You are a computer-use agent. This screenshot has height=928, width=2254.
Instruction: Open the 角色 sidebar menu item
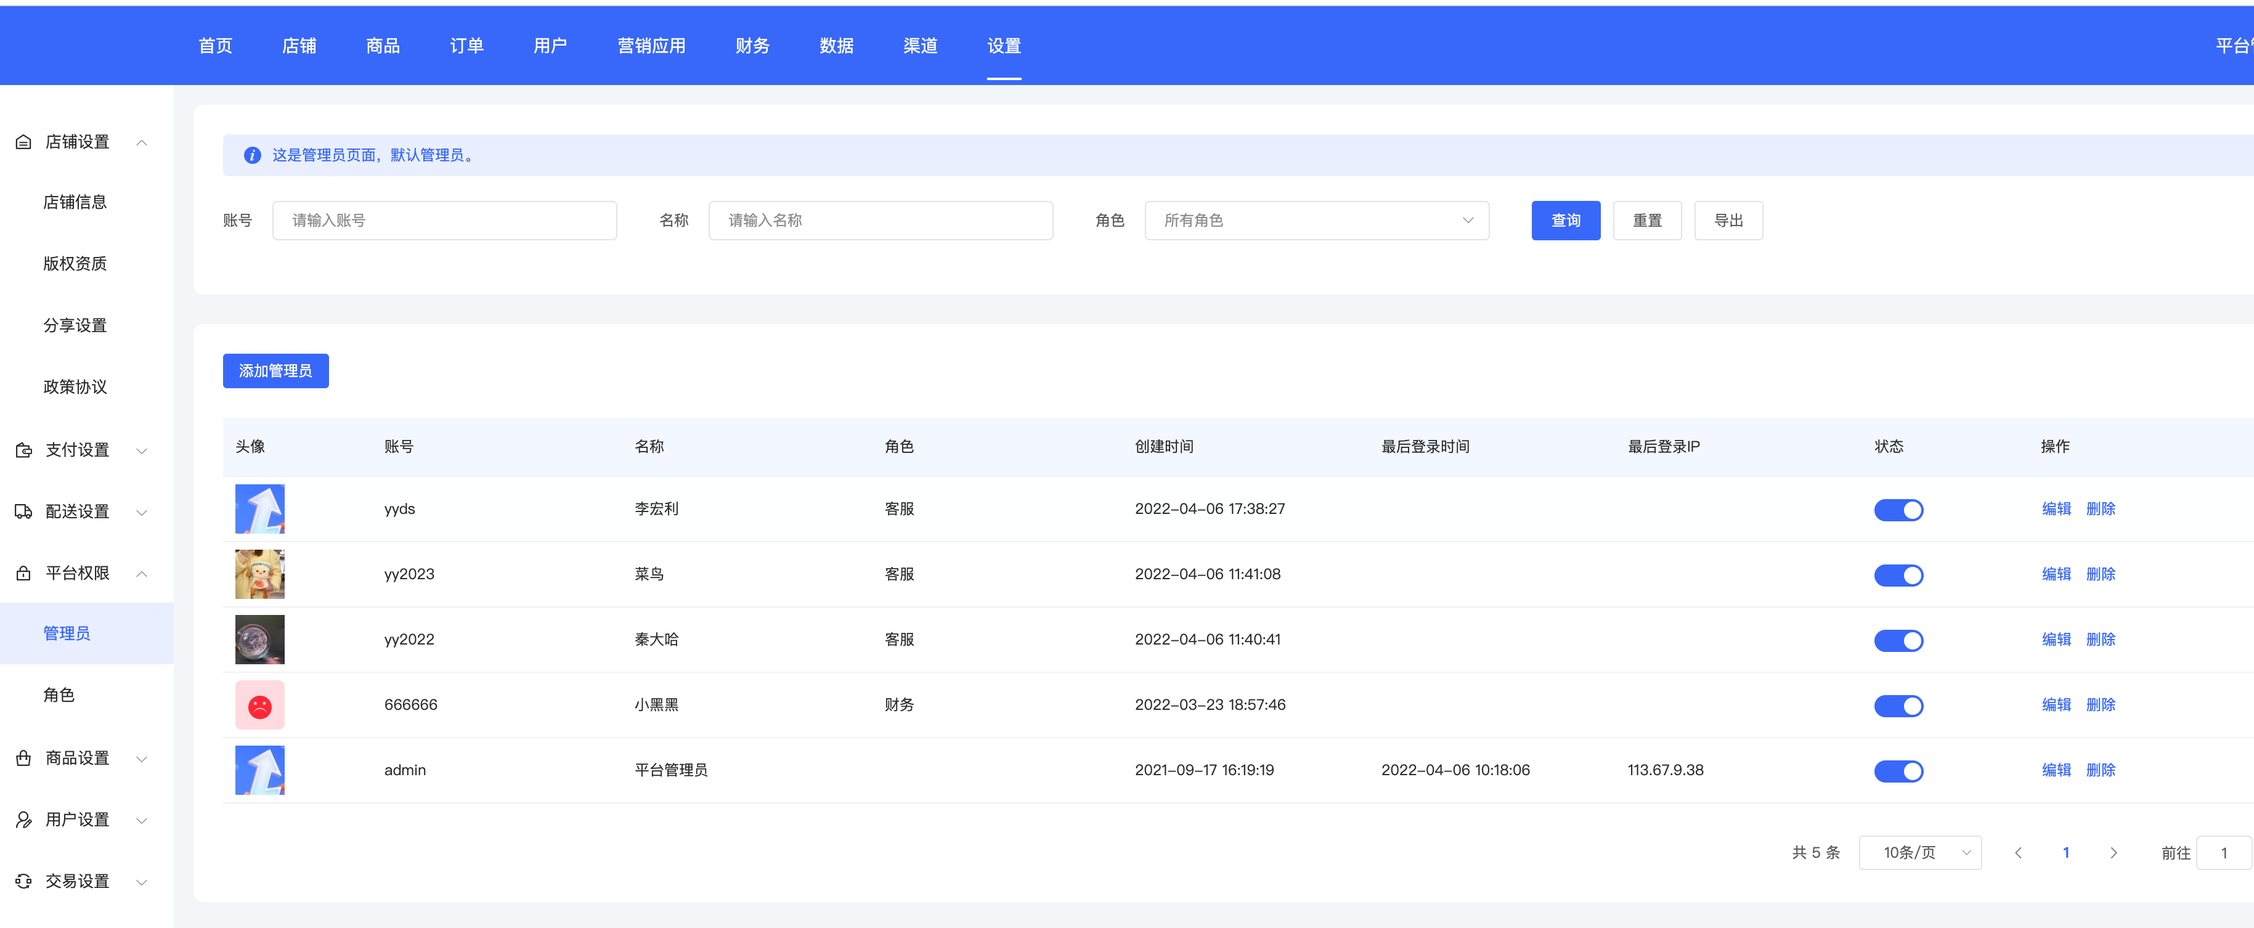pos(59,695)
